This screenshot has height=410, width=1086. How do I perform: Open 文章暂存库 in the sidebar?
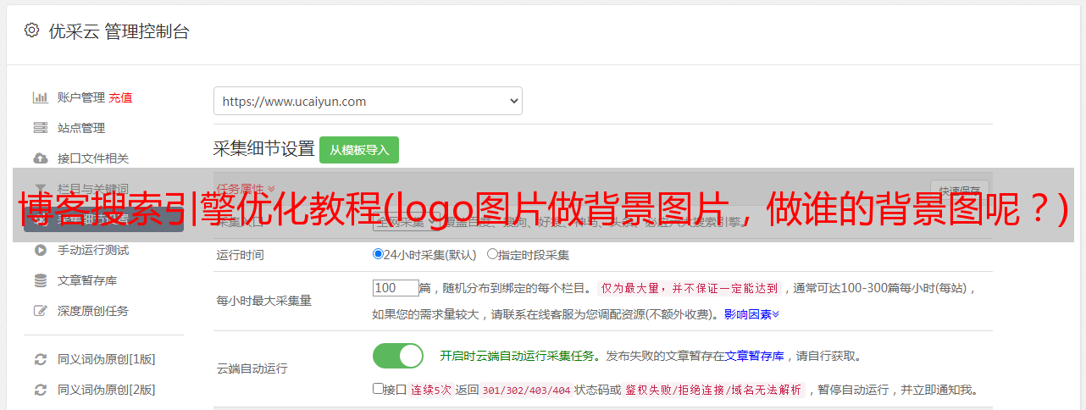[87, 280]
